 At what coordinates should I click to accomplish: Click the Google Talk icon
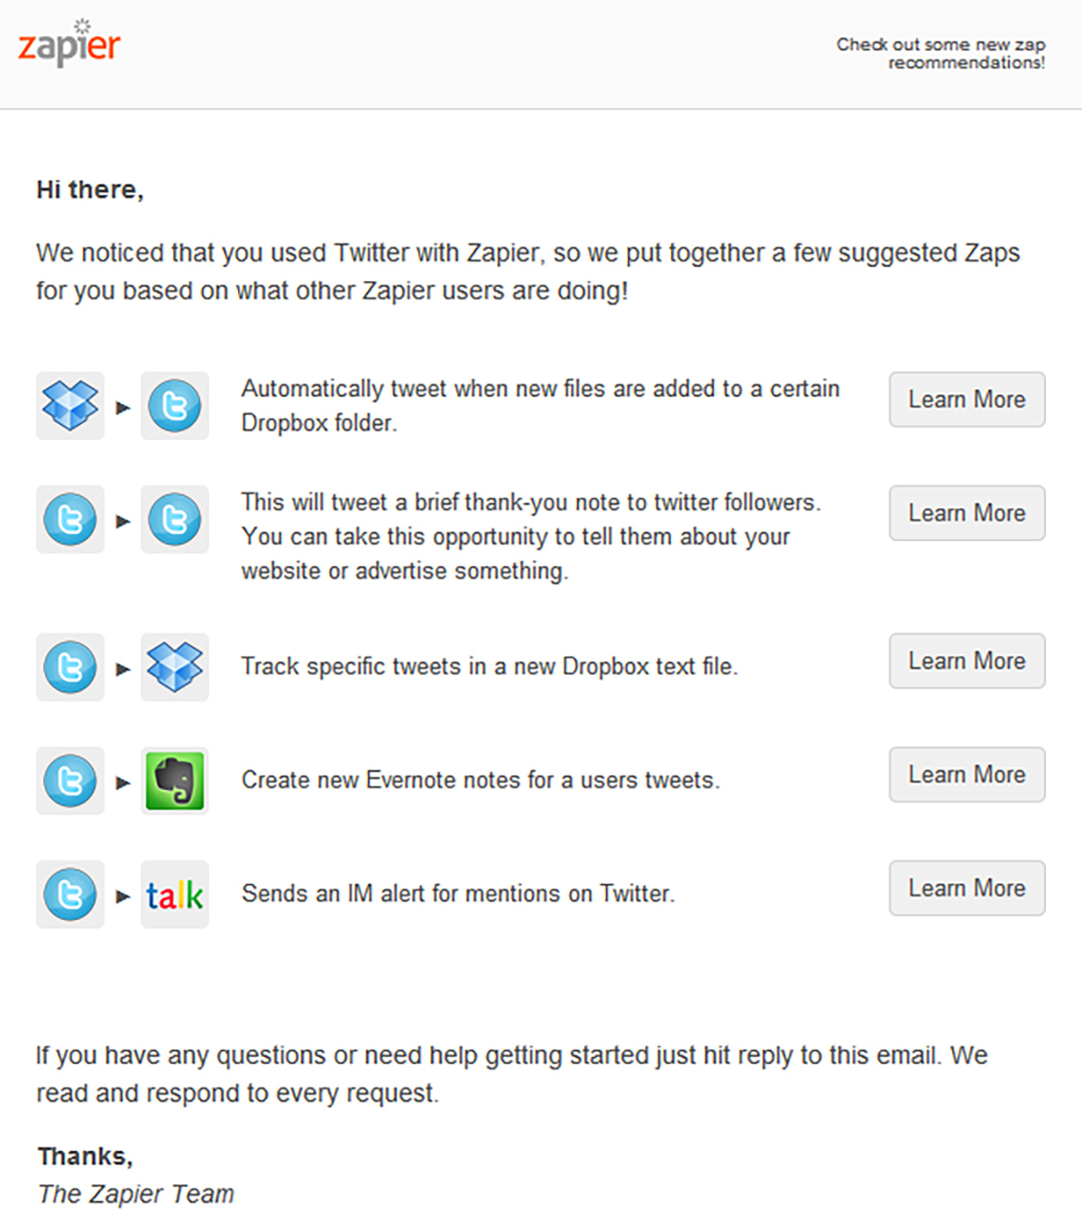pos(175,895)
